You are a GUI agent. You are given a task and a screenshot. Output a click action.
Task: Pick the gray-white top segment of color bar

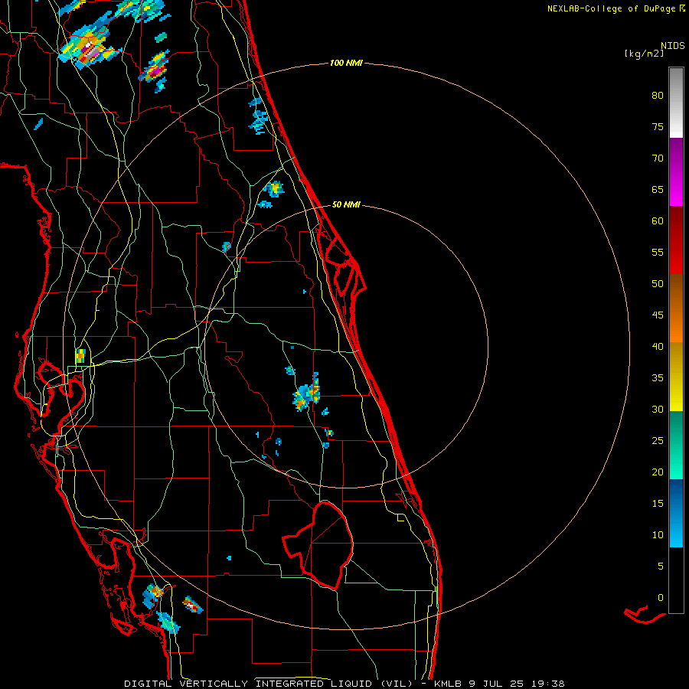(x=676, y=103)
